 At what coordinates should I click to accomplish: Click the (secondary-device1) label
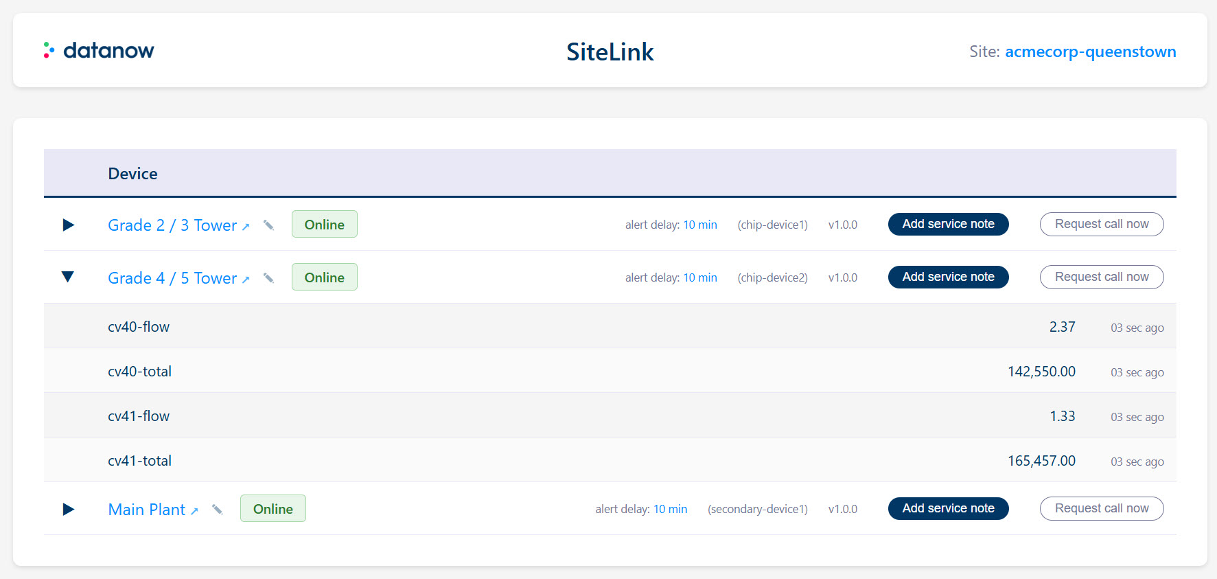758,509
